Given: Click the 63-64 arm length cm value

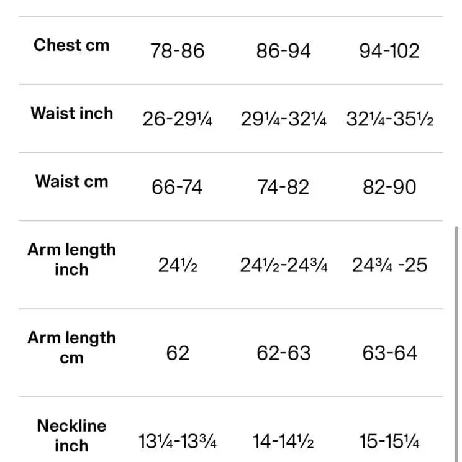Looking at the screenshot, I should point(389,353).
